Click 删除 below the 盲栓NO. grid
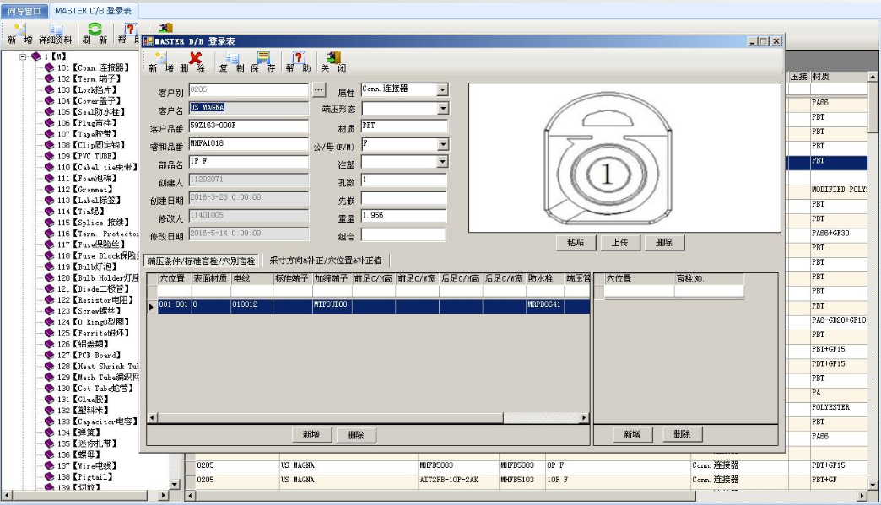The width and height of the screenshot is (881, 505). 682,434
